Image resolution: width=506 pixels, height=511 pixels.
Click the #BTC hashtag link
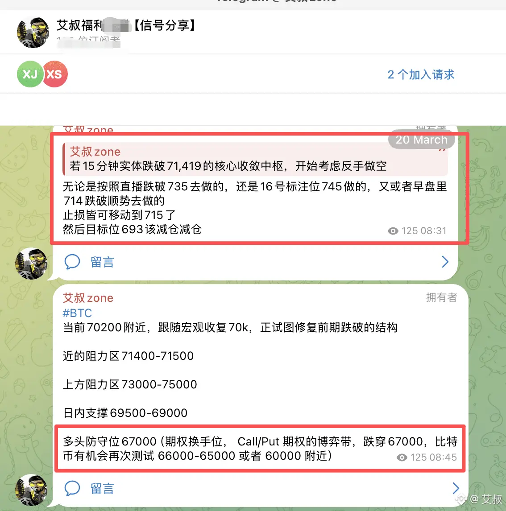click(77, 313)
